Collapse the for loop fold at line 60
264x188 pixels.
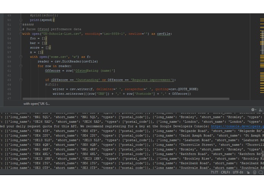point(21,66)
